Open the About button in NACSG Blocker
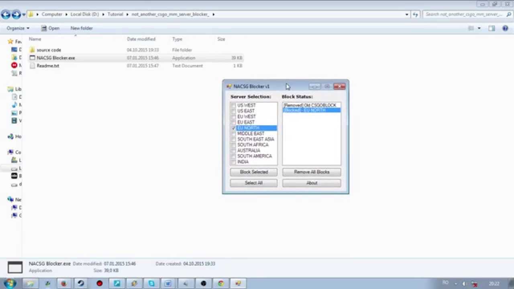514x289 pixels. [x=312, y=183]
